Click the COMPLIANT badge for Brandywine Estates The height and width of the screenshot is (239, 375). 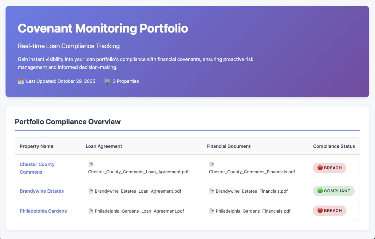coord(334,191)
